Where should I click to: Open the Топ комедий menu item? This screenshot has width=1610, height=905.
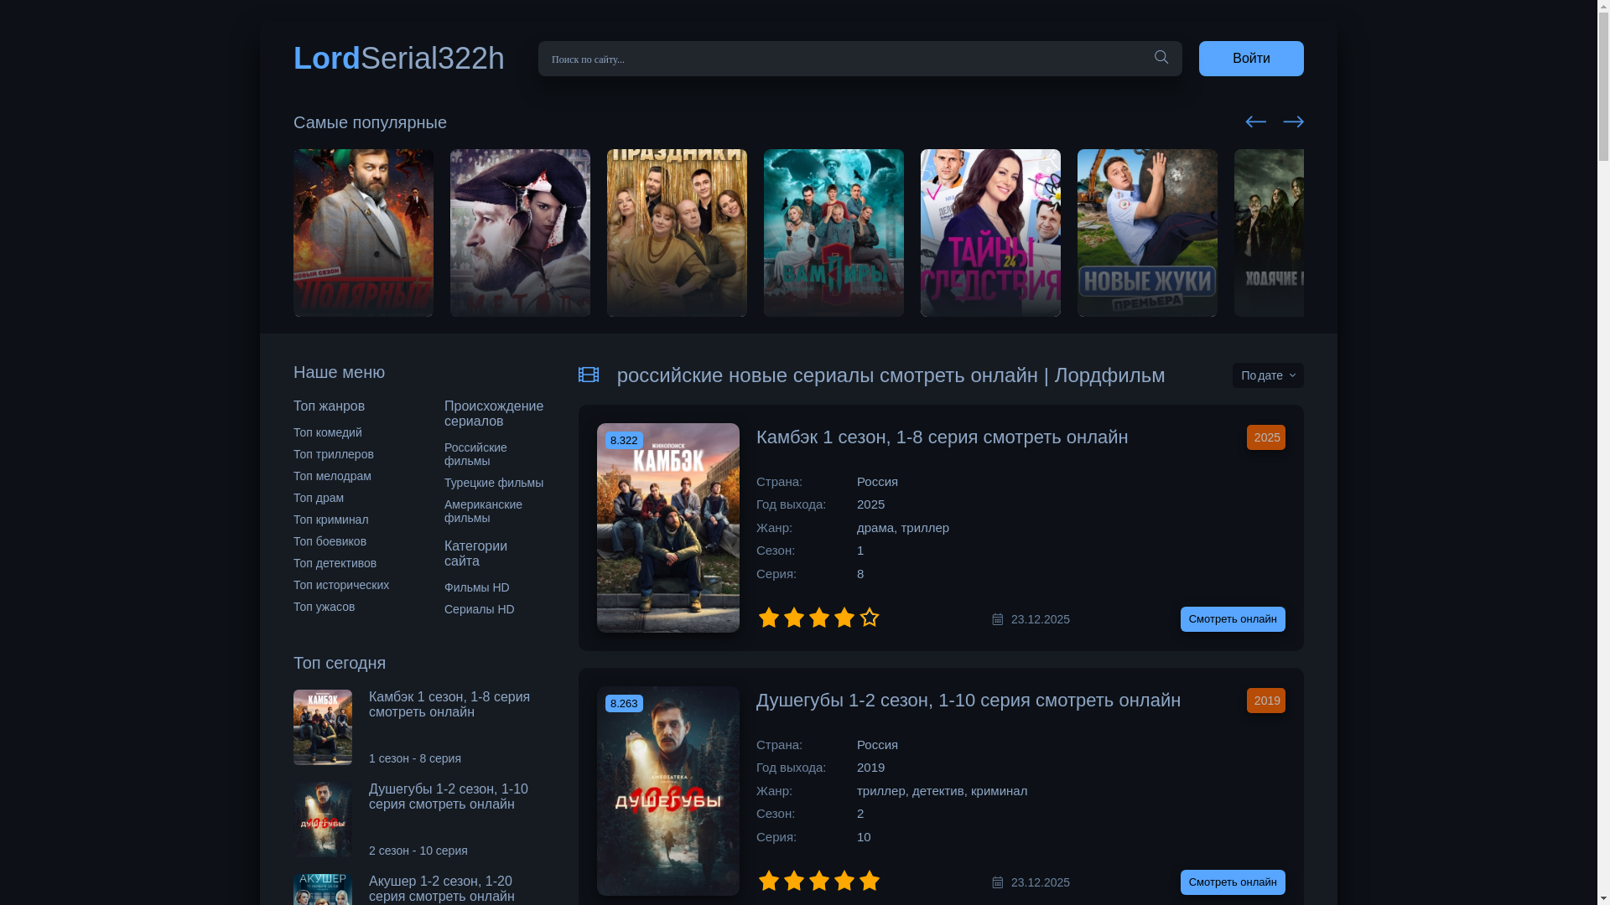pyautogui.click(x=328, y=432)
